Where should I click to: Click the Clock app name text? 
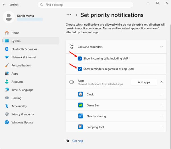90,94
